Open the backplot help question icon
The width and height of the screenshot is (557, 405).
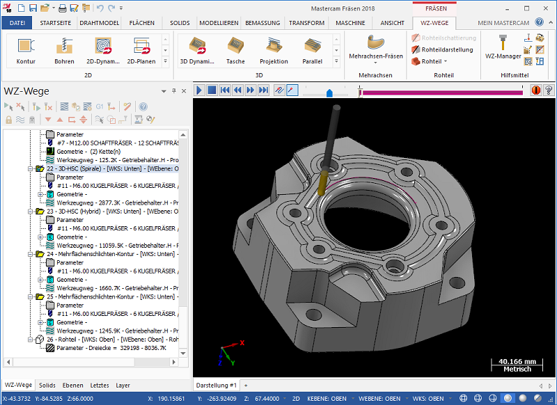(549, 90)
